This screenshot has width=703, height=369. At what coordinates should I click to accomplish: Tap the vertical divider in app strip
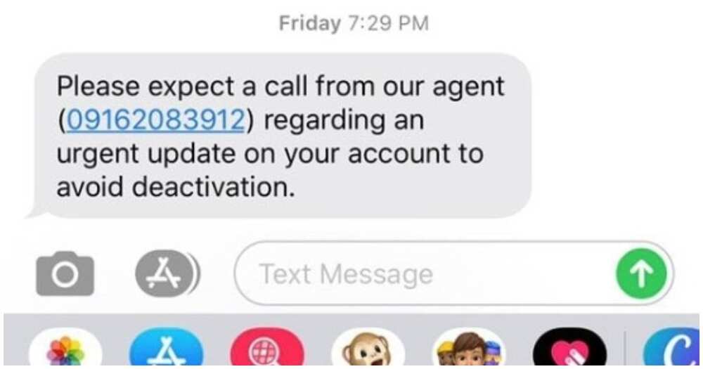click(624, 349)
